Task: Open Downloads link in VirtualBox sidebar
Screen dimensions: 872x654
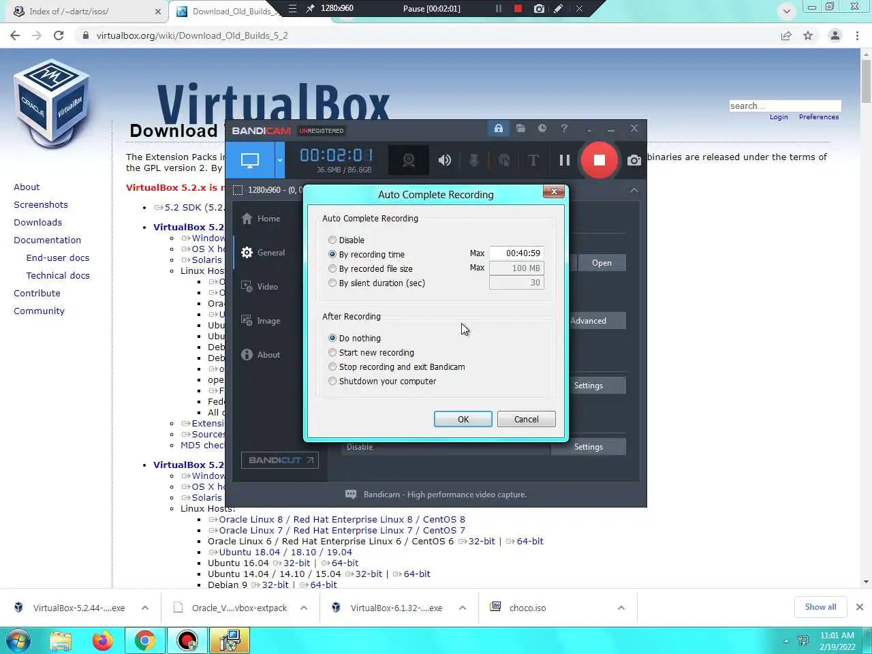Action: coord(37,222)
